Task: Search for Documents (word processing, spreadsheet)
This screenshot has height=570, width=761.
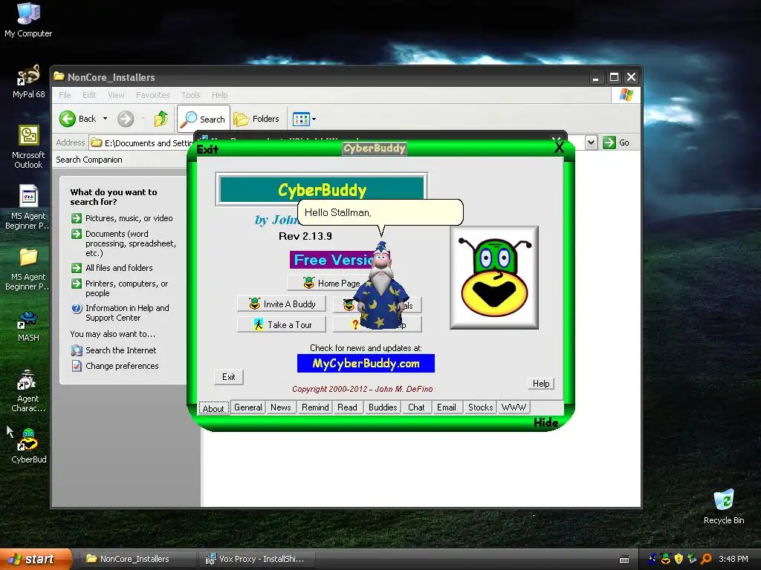Action: [x=124, y=243]
